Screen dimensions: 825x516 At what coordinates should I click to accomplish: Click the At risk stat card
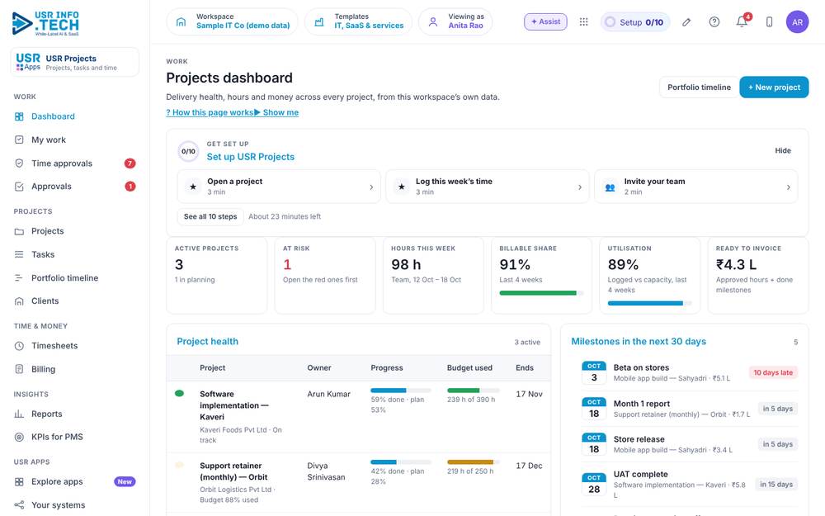[x=325, y=275]
